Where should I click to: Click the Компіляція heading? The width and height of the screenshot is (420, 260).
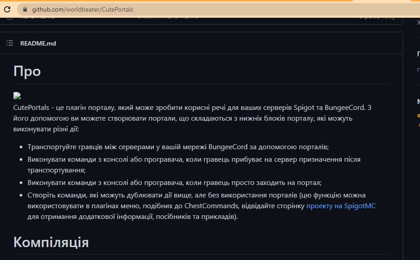click(x=51, y=242)
